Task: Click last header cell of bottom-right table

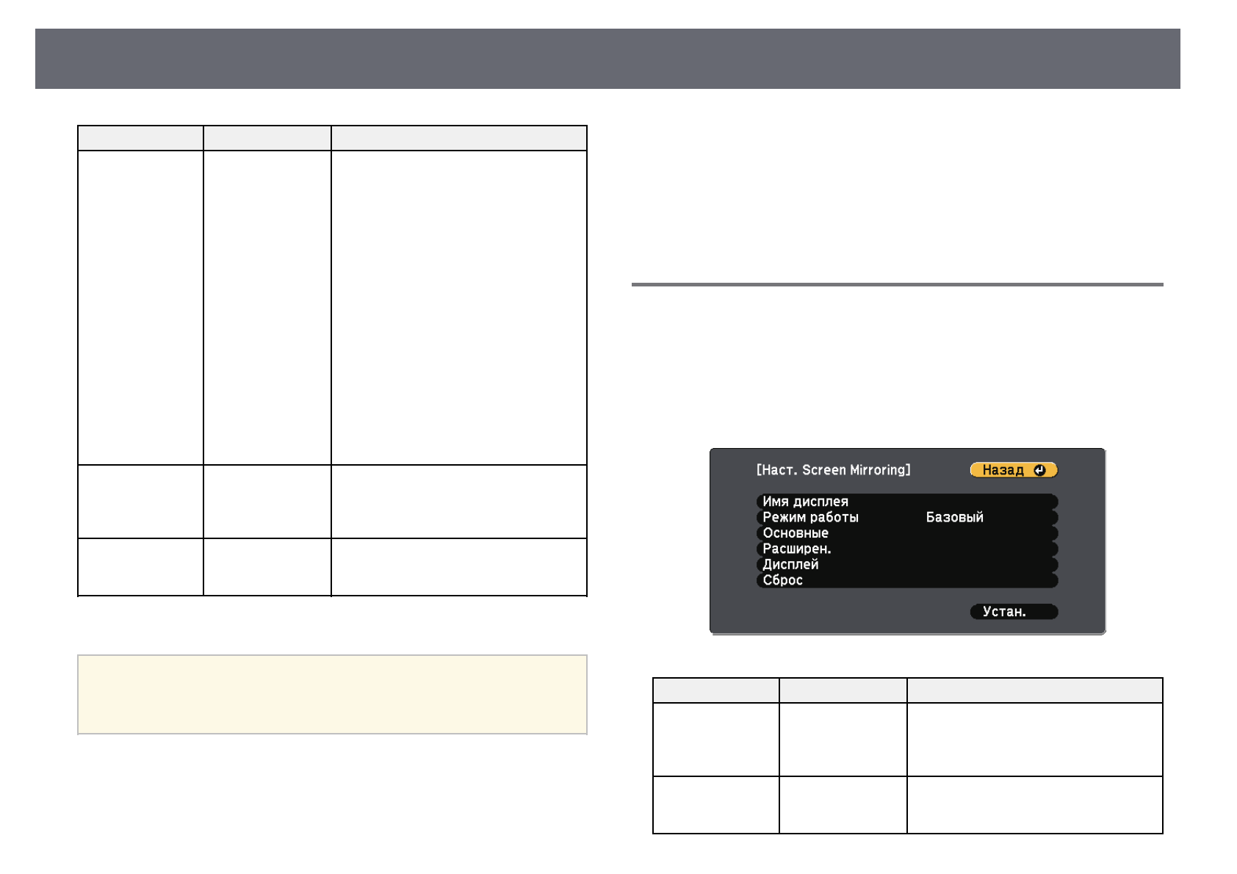Action: coord(1034,690)
